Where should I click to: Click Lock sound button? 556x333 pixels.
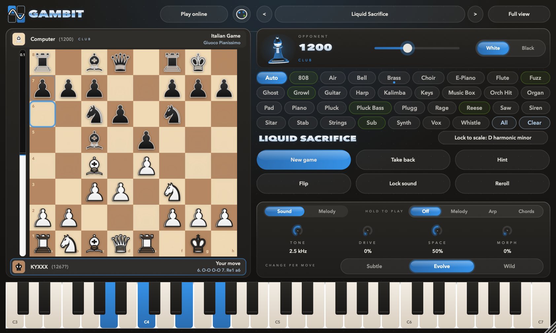point(403,184)
